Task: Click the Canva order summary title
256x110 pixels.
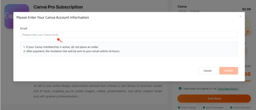Action: [x=182, y=7]
